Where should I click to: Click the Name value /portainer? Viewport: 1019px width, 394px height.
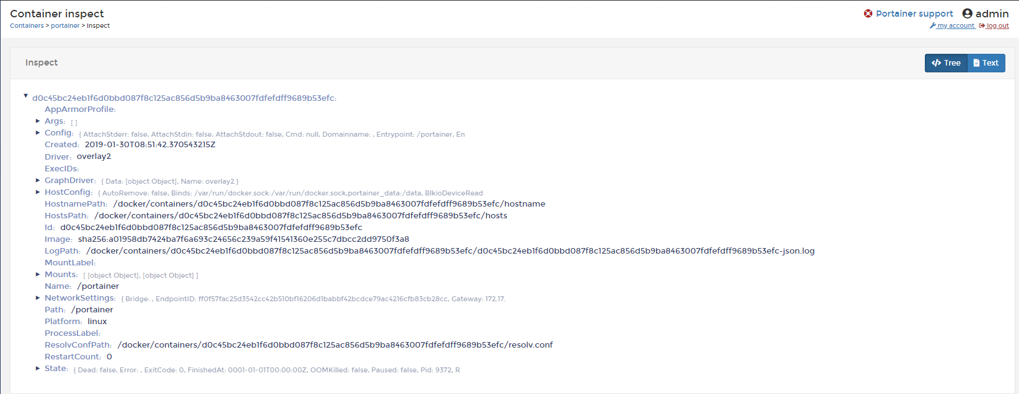pyautogui.click(x=98, y=286)
